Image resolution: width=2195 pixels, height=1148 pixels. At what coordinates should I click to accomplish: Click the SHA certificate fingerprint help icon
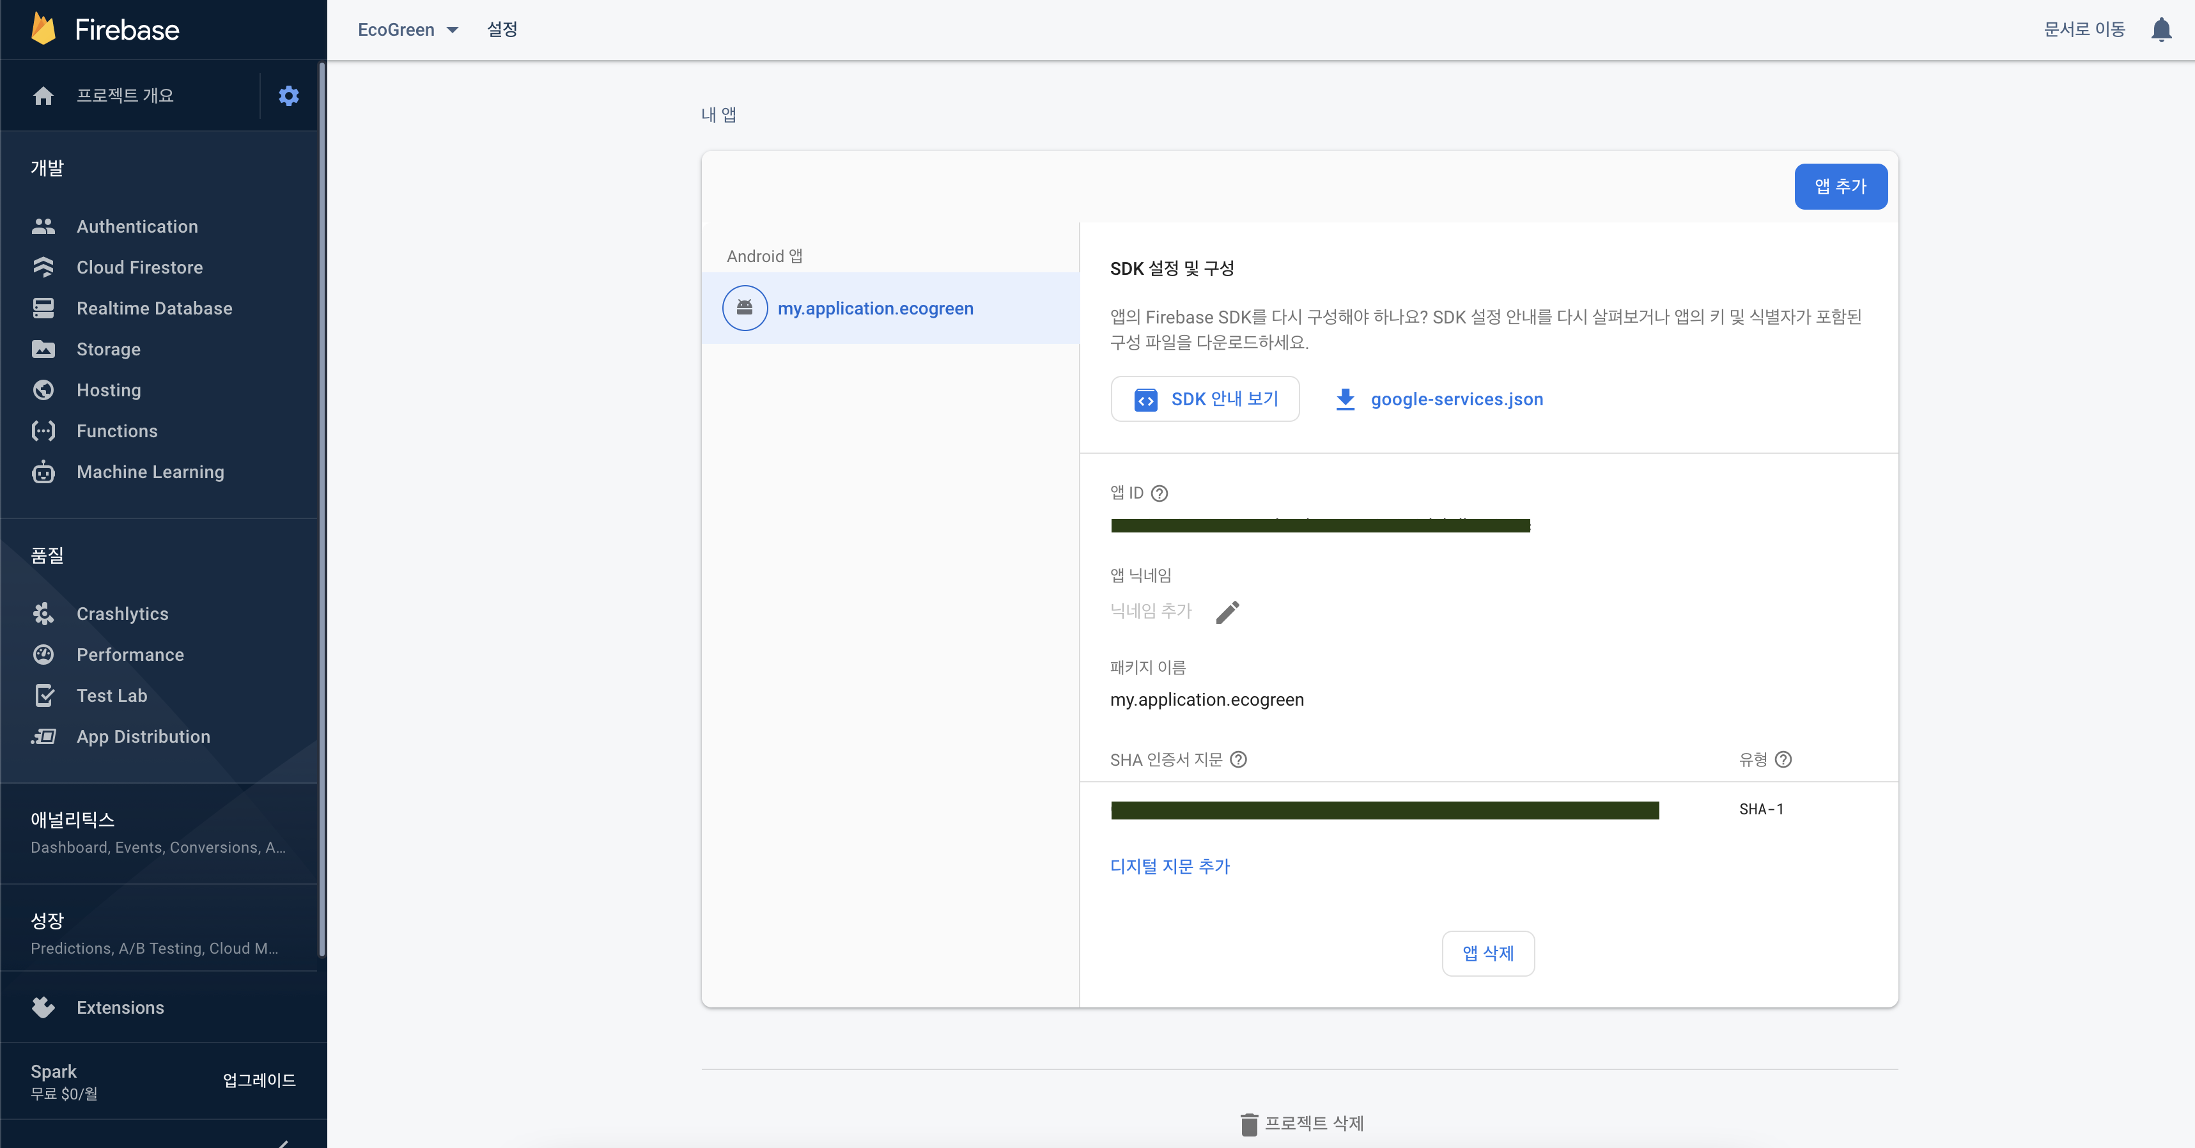(1239, 759)
